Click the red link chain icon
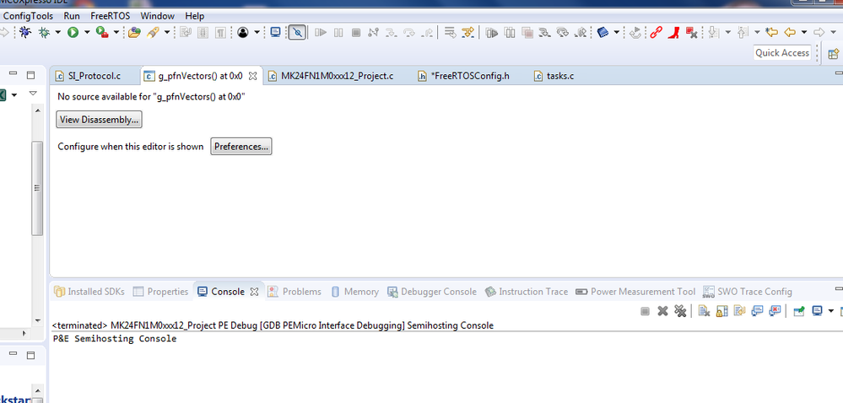Image resolution: width=843 pixels, height=403 pixels. click(x=656, y=33)
